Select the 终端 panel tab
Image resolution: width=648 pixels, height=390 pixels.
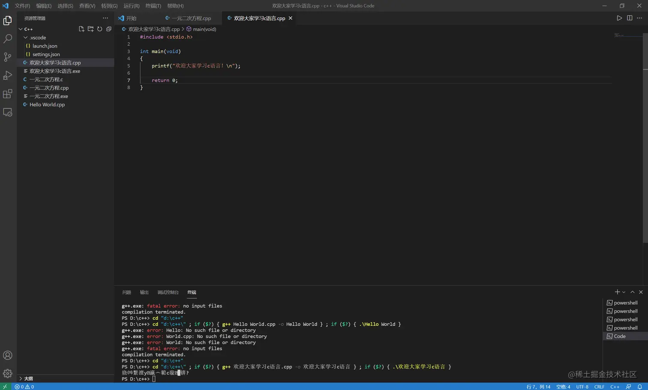[x=192, y=292]
